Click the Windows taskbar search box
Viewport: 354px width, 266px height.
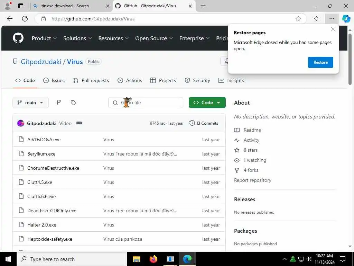(x=72, y=259)
